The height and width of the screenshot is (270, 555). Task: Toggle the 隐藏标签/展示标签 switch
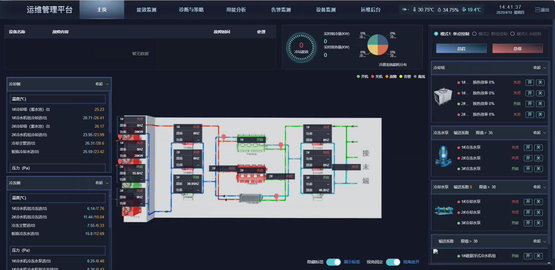pos(334,262)
